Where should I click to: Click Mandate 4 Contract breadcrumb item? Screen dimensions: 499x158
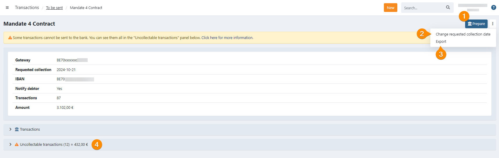coord(86,8)
